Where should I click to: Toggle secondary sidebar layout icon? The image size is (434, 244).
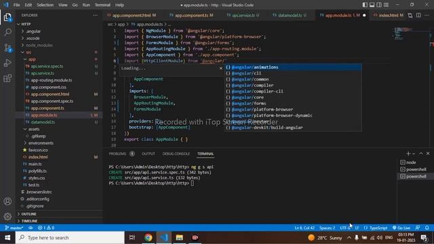coord(379,5)
